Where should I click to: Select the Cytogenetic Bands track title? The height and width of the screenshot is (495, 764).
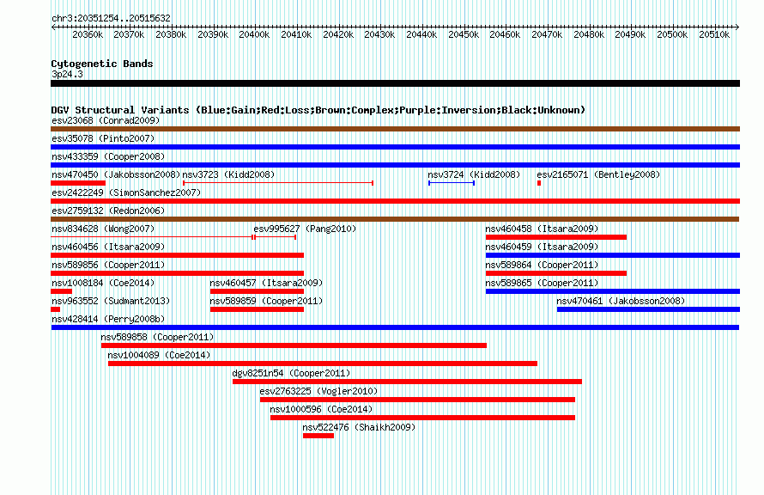tap(102, 64)
